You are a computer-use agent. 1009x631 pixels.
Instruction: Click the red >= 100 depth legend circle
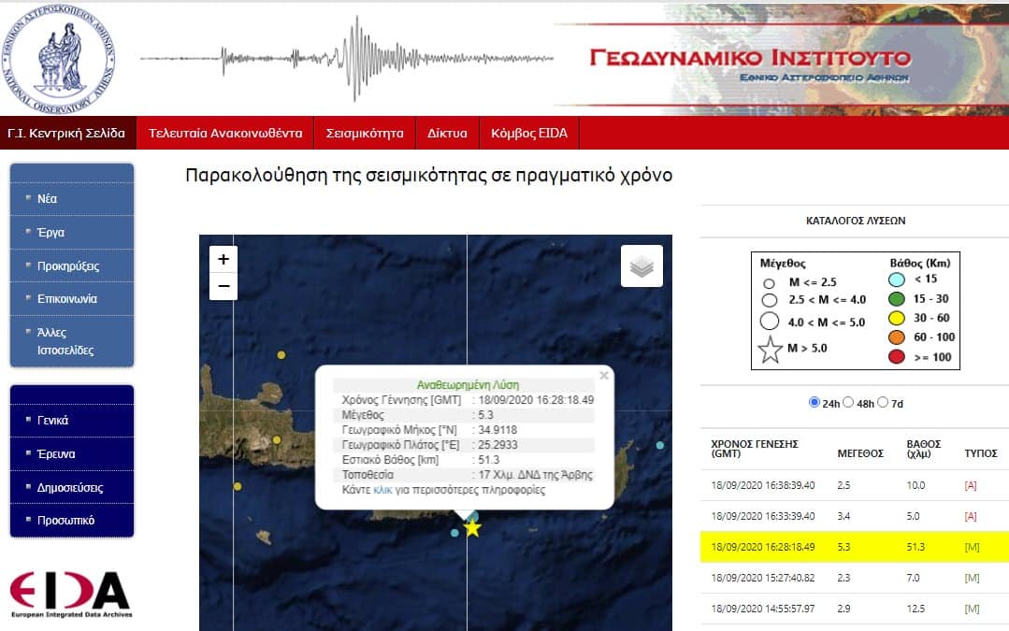tap(897, 356)
